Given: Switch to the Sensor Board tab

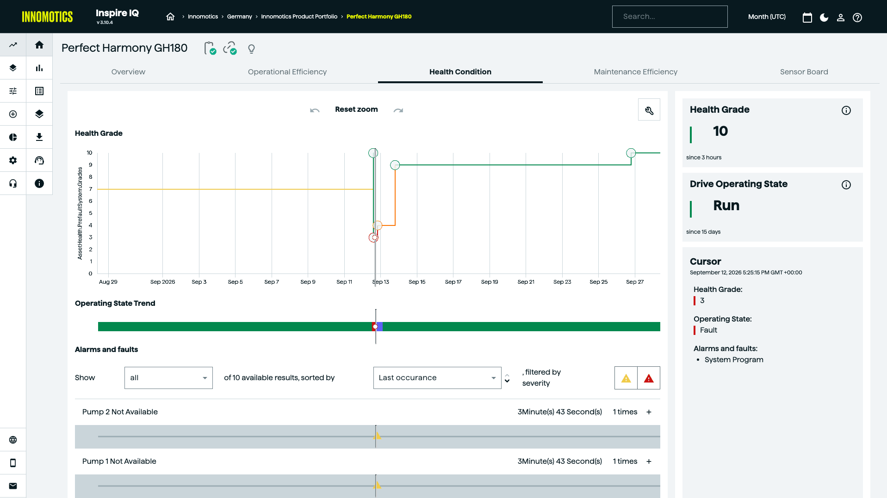Looking at the screenshot, I should click(x=804, y=72).
